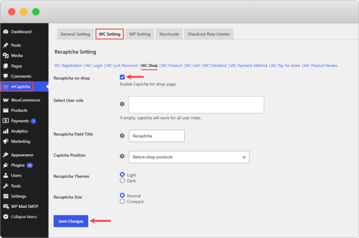Screen dimensions: 359x238
Task: Select the Dark recaptcha theme
Action: [x=122, y=180]
